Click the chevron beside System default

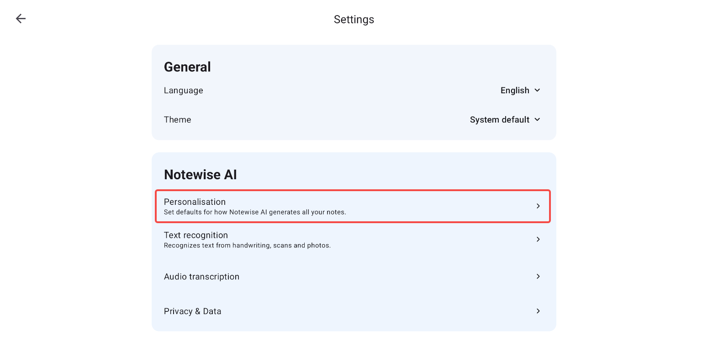[537, 119]
